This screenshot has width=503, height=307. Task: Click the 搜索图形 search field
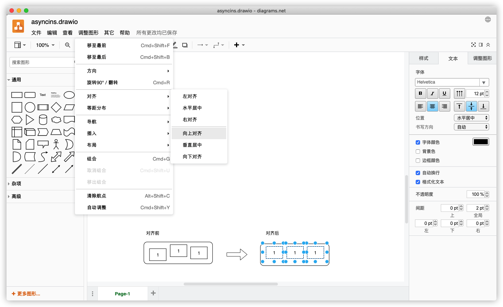tap(42, 62)
